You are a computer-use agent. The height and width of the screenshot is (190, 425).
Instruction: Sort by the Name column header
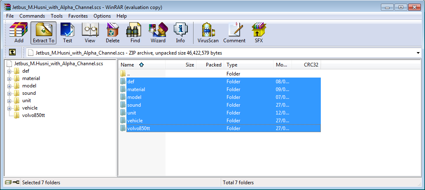click(x=142, y=65)
